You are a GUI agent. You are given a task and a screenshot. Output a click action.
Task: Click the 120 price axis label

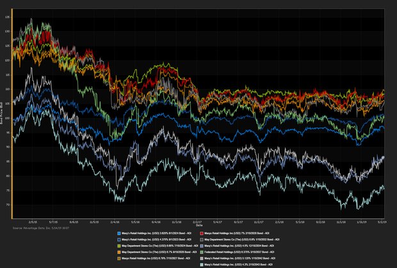[x=7, y=61]
